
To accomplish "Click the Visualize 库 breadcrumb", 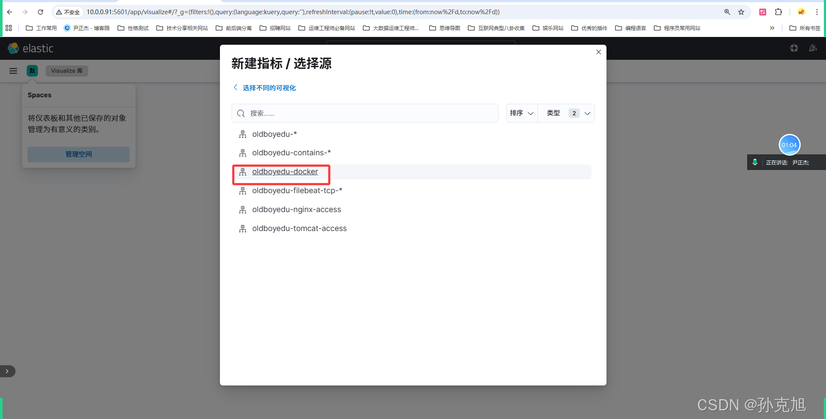I will pyautogui.click(x=67, y=71).
